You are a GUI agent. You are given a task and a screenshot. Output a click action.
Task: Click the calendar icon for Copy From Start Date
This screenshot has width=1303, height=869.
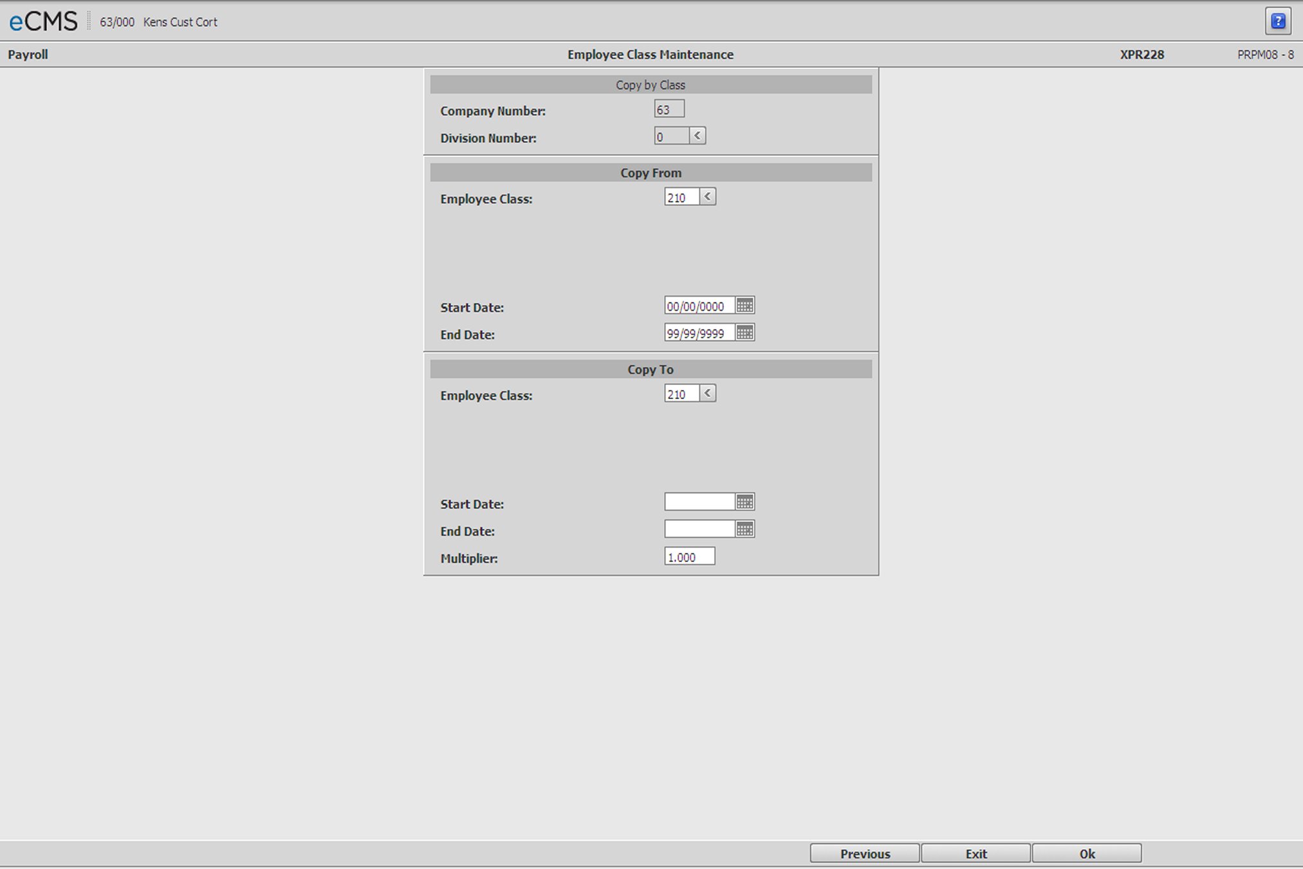tap(746, 306)
